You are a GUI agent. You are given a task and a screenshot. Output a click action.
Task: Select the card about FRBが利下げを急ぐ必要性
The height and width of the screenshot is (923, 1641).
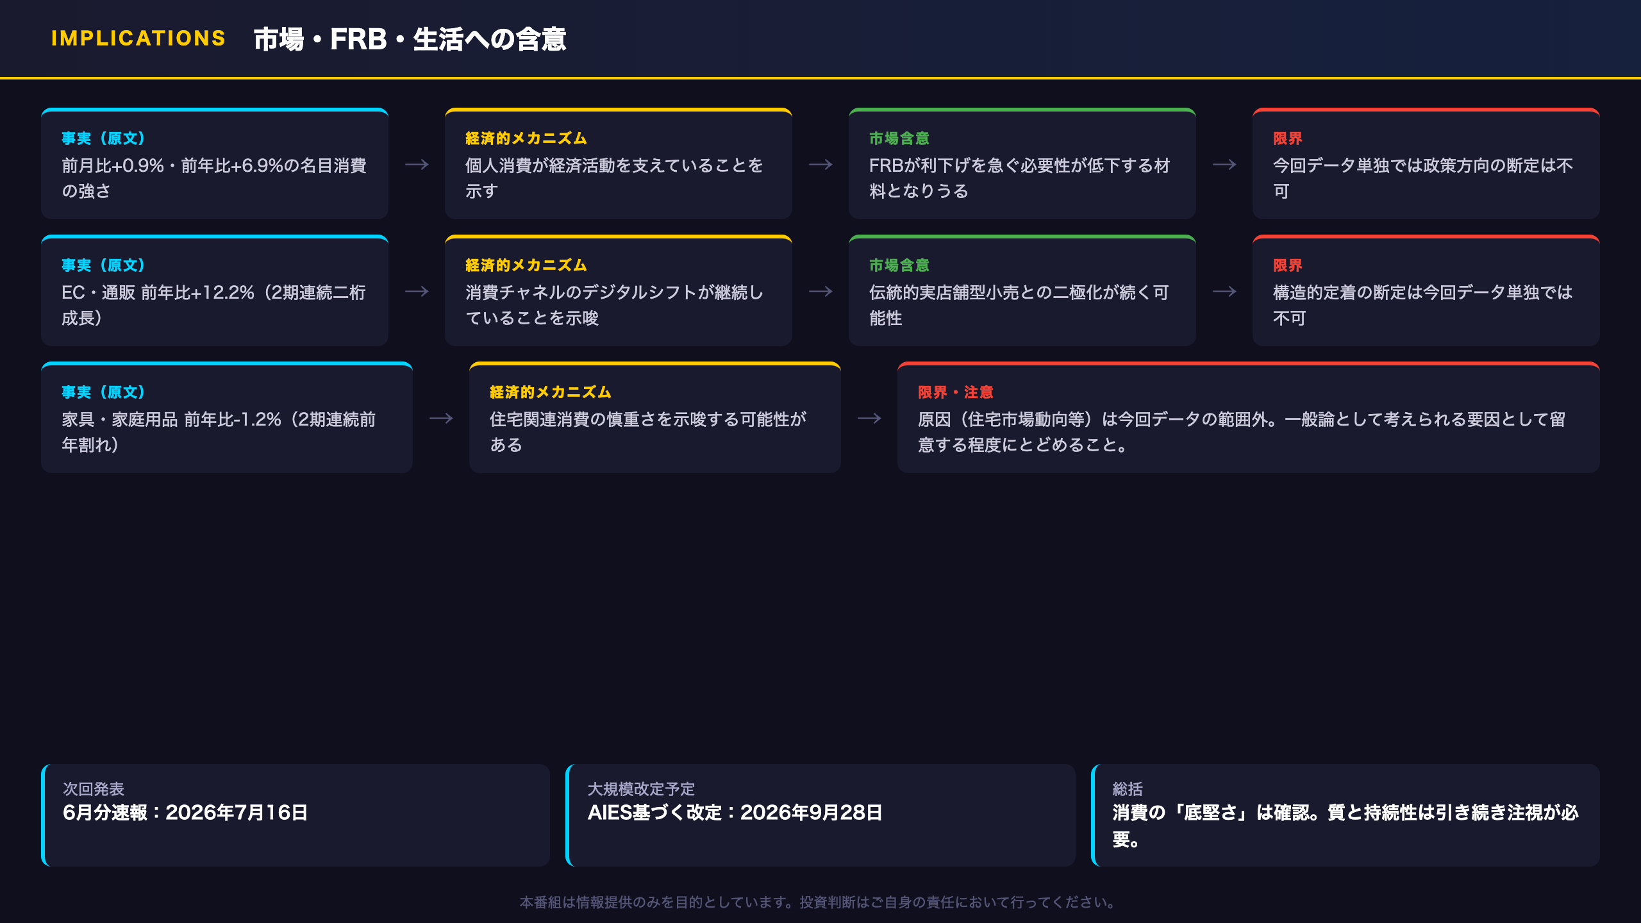point(1022,164)
